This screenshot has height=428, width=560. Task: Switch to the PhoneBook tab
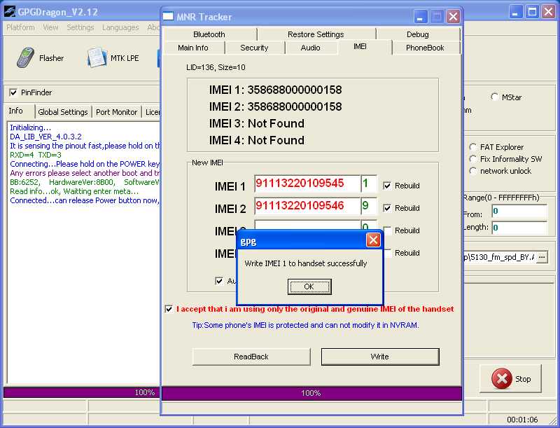point(425,48)
